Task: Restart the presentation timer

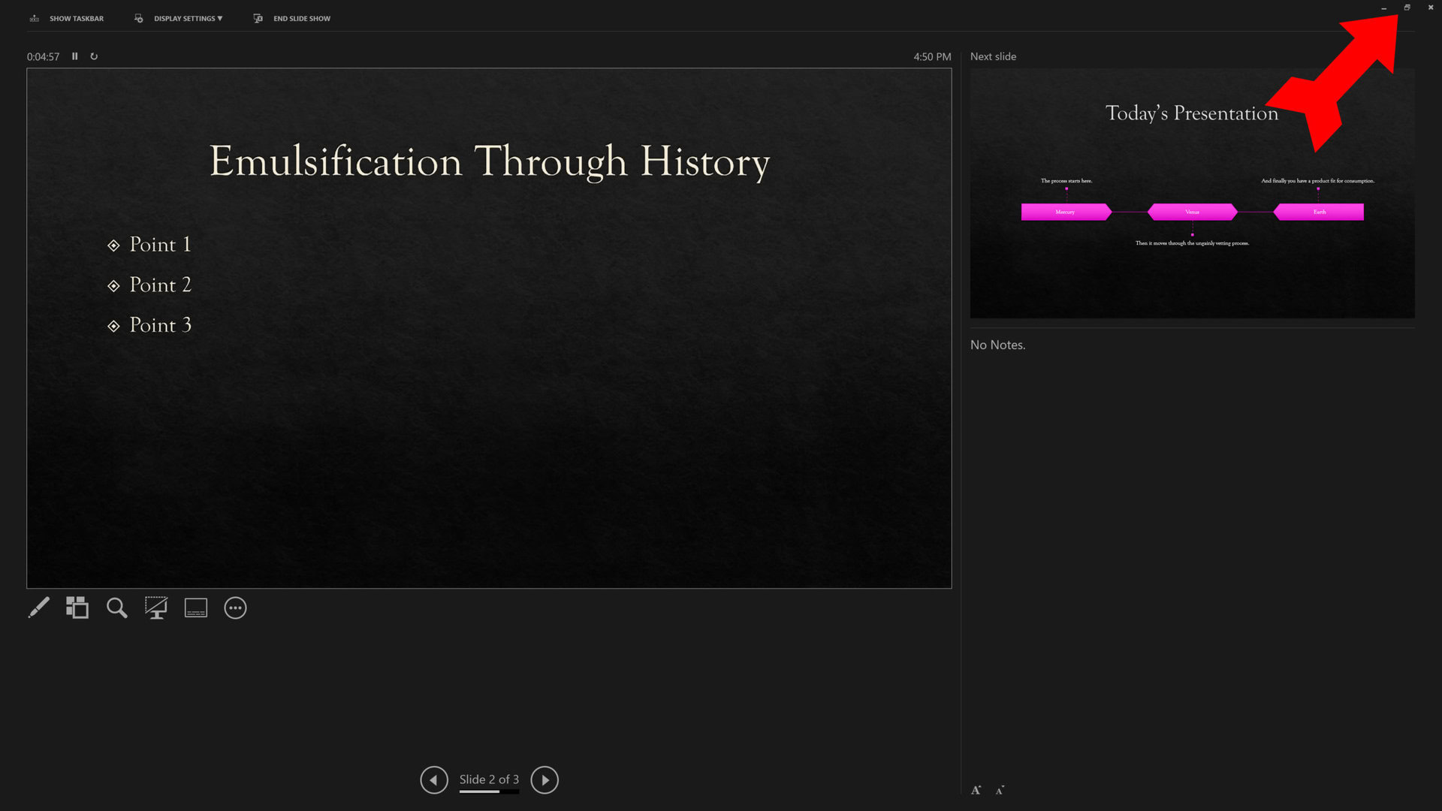Action: point(94,56)
